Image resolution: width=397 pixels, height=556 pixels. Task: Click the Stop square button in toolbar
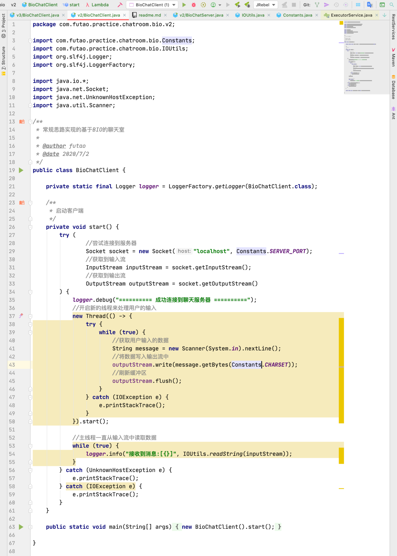[x=294, y=5]
